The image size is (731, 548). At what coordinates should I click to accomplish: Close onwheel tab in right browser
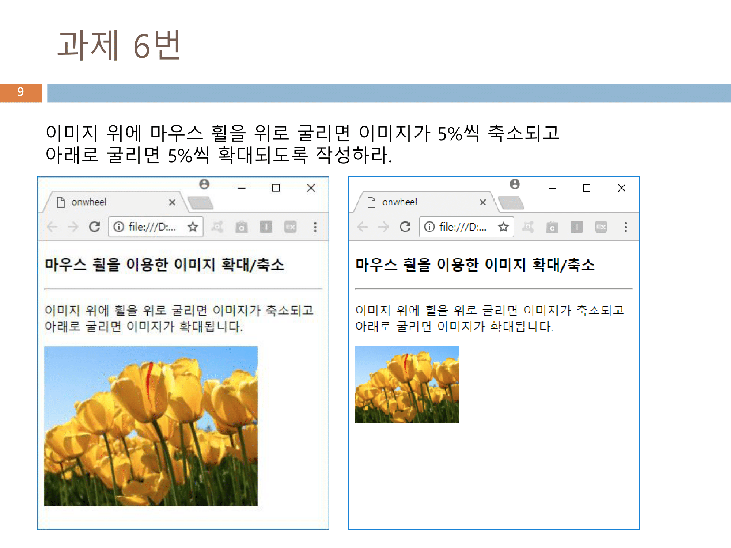[x=483, y=202]
